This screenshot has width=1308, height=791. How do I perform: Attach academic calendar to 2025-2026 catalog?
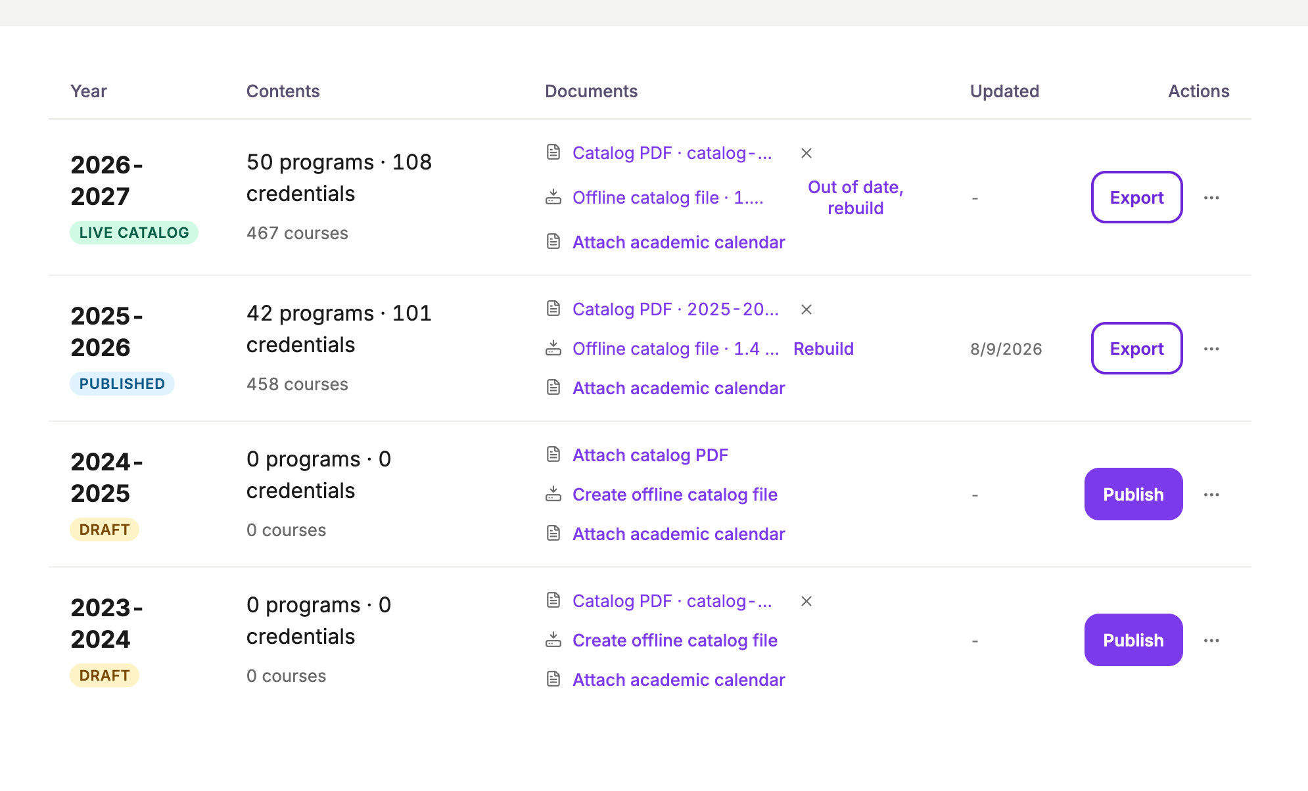(x=678, y=388)
